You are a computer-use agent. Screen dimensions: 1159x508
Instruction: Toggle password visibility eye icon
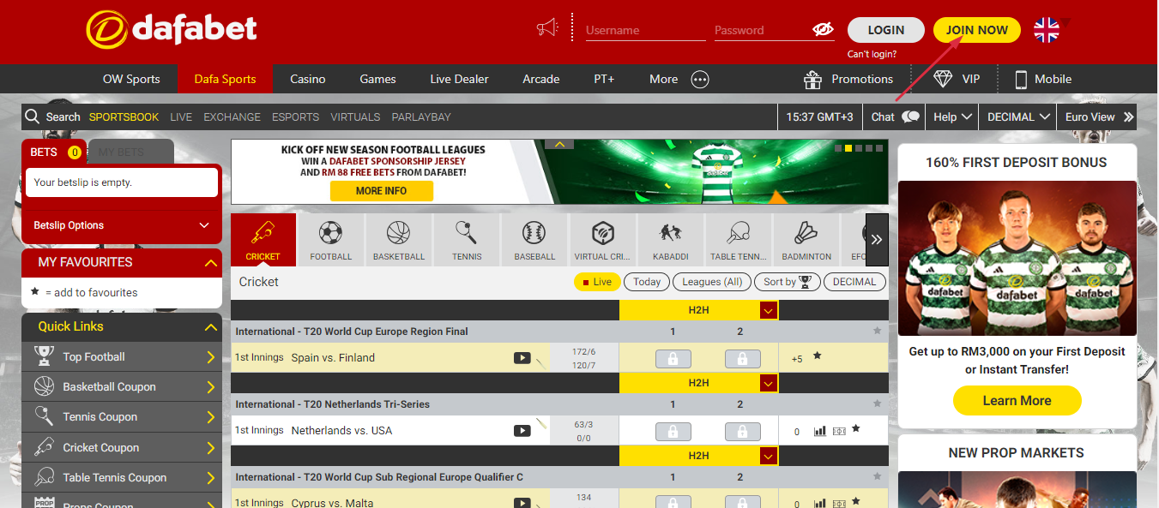(823, 30)
